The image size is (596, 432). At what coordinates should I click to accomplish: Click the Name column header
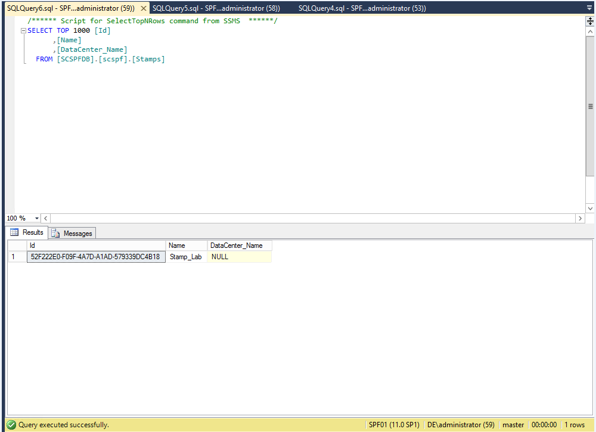coord(187,245)
